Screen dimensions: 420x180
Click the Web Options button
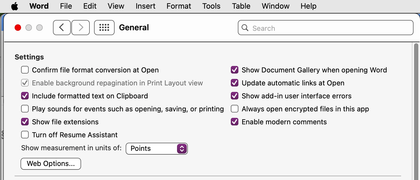tap(51, 164)
